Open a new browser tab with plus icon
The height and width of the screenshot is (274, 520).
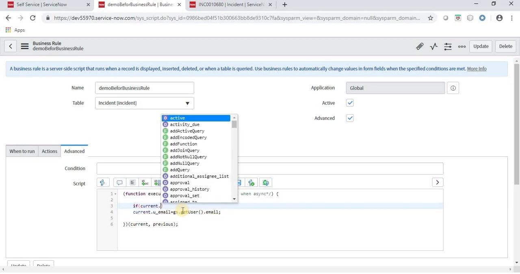(x=285, y=4)
